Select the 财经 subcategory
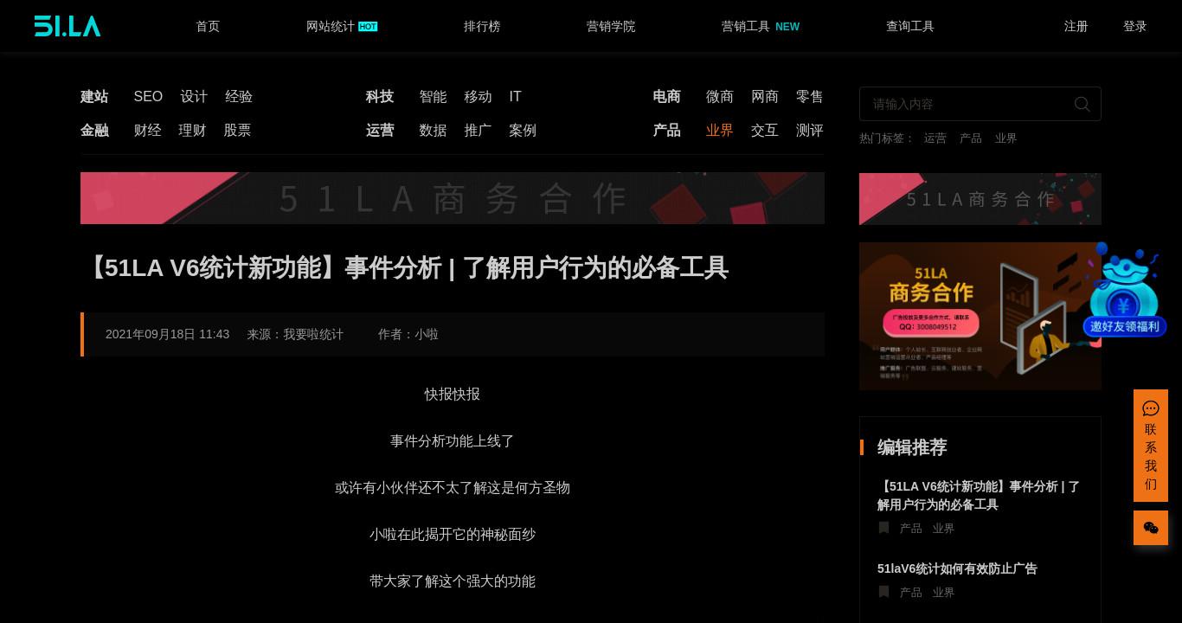Screen dimensions: 1182x623 click(x=148, y=131)
